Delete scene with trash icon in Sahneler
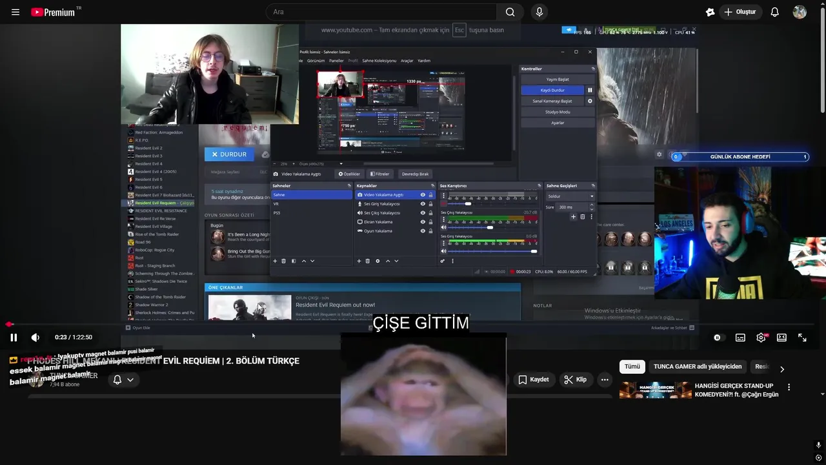 [283, 261]
